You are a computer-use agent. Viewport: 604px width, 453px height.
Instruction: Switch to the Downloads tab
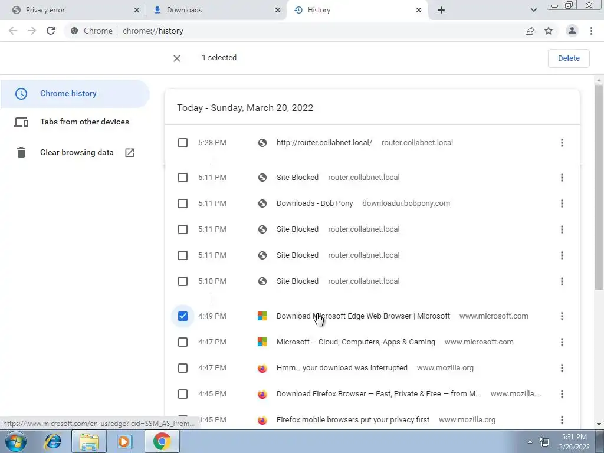(216, 10)
